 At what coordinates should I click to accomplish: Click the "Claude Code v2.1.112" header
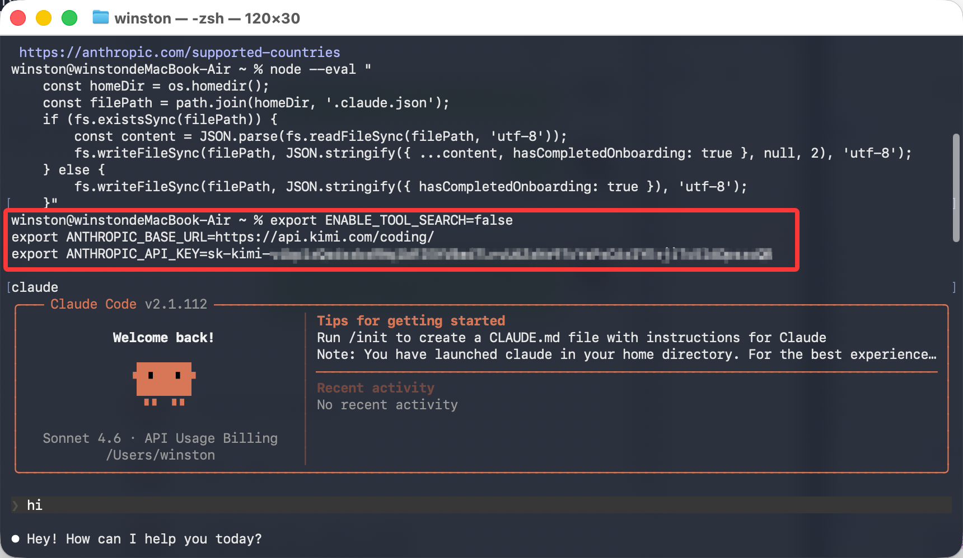pos(129,304)
